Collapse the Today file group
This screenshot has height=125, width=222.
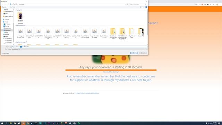click(16, 10)
